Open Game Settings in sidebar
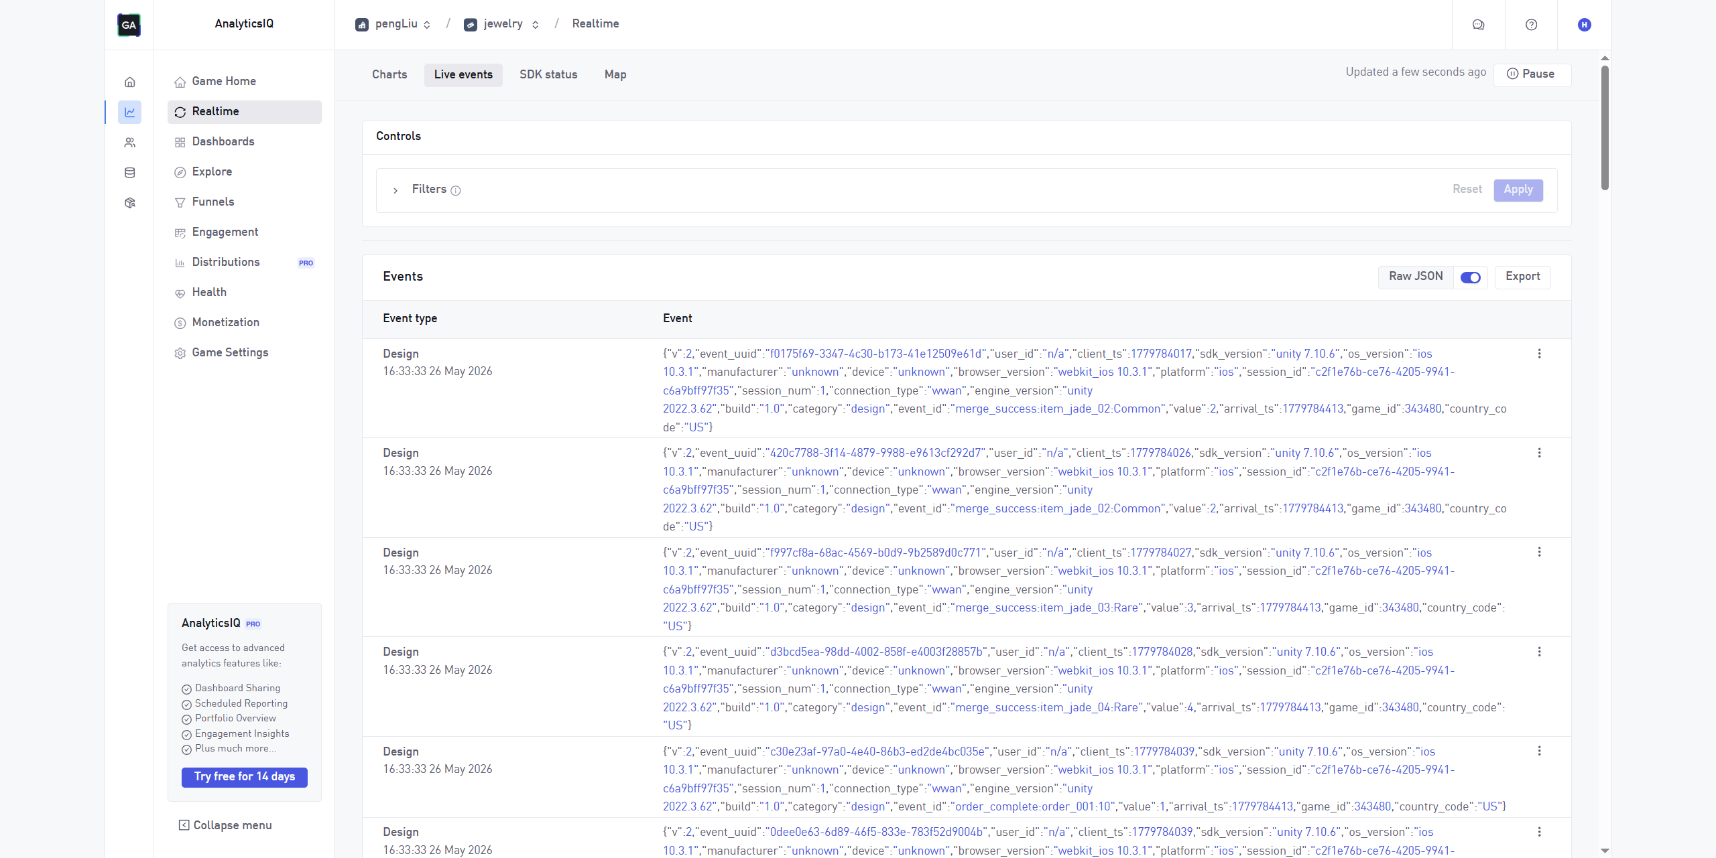This screenshot has width=1716, height=858. point(245,353)
